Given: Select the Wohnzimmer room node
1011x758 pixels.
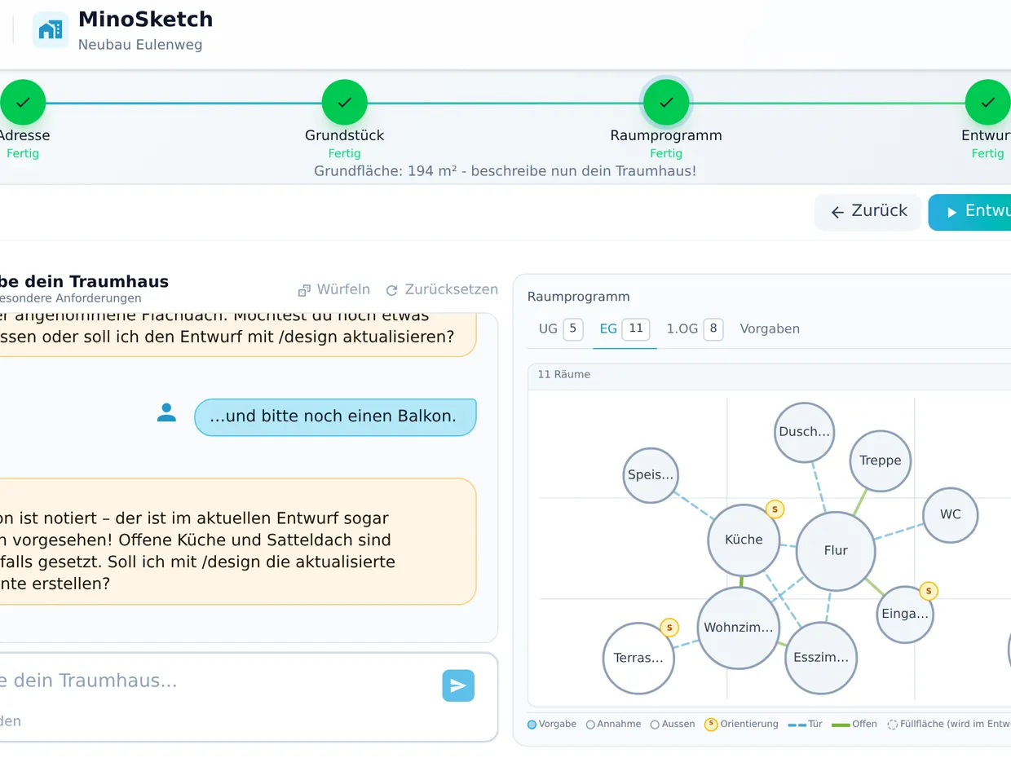Looking at the screenshot, I should pyautogui.click(x=739, y=628).
